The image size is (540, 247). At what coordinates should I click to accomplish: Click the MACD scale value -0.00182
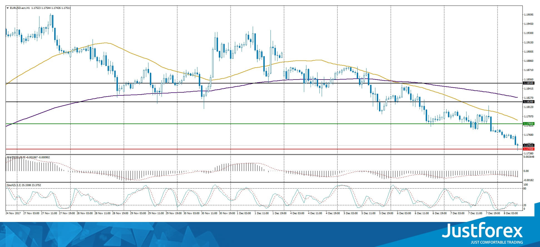pyautogui.click(x=529, y=180)
